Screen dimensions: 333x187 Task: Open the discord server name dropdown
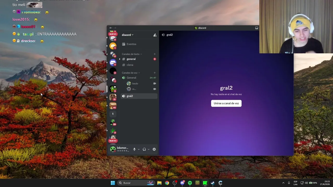pos(127,35)
